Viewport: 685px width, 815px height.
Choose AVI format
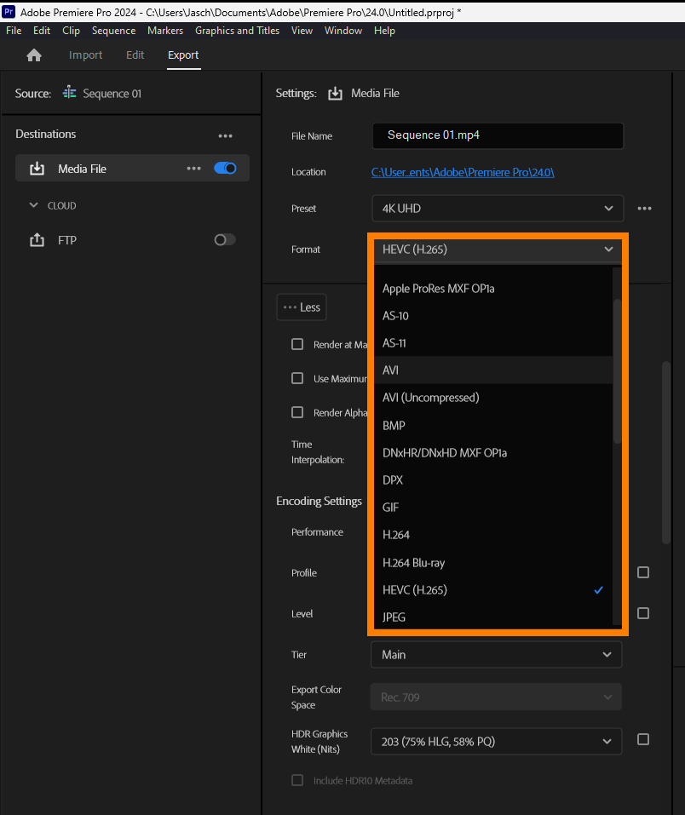(x=493, y=370)
